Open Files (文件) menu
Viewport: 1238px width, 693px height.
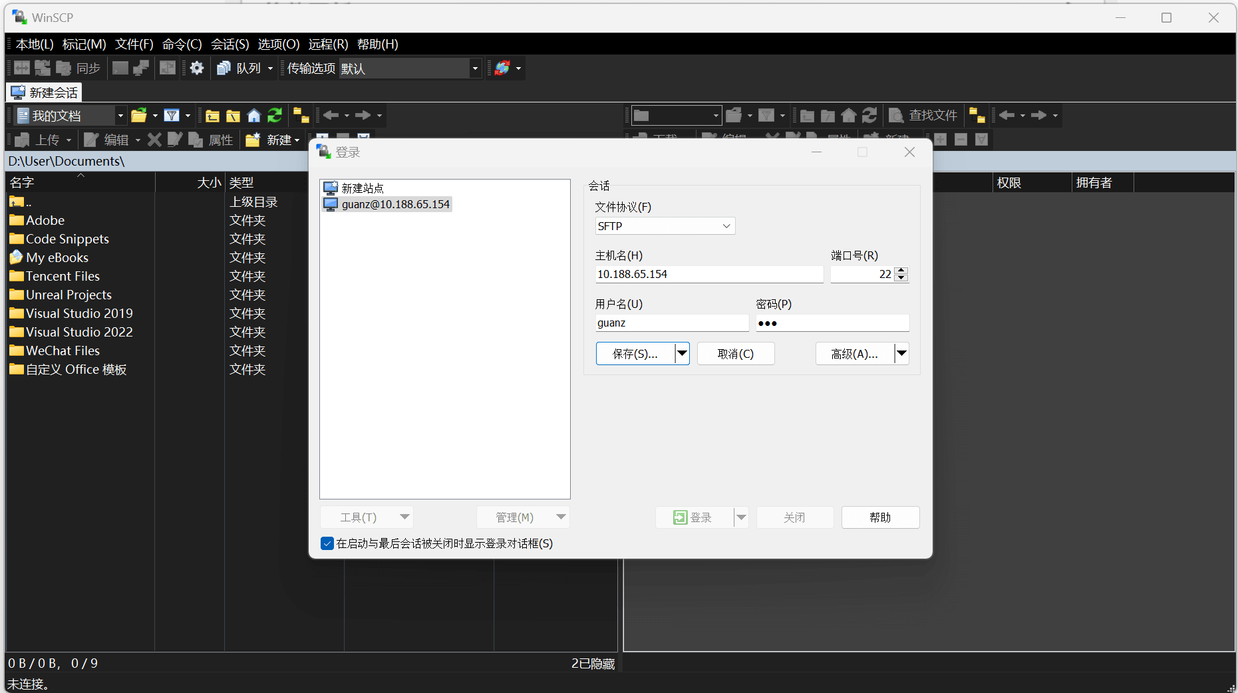(x=134, y=44)
